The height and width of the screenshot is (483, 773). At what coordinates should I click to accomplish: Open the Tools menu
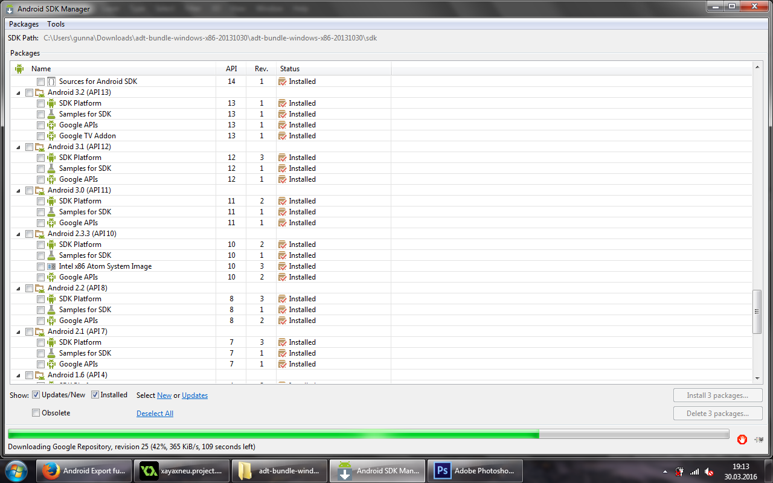56,24
